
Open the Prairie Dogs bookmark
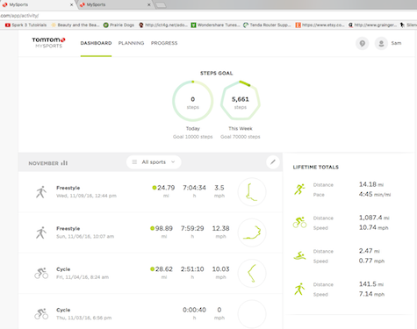(119, 25)
